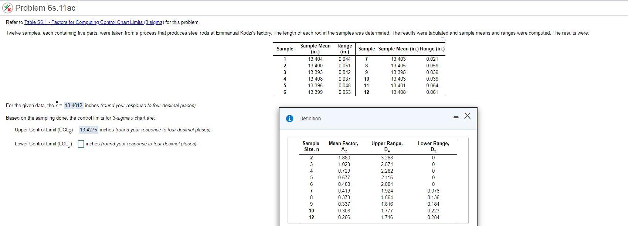
Task: Click D4 value 1.777
Action: pos(387,211)
